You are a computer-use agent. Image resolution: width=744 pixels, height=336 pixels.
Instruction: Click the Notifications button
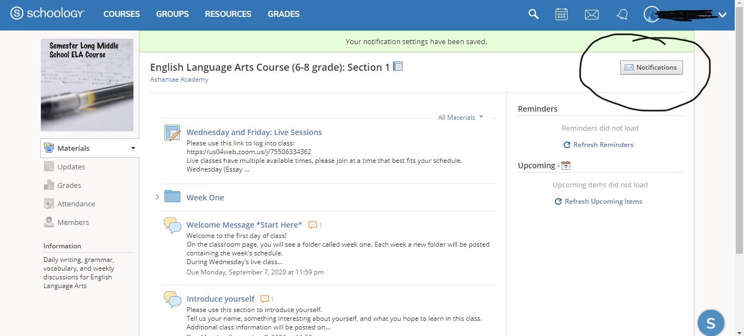click(651, 68)
